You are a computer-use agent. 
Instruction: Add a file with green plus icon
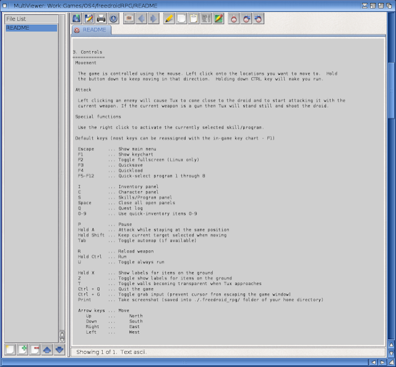pos(23,350)
